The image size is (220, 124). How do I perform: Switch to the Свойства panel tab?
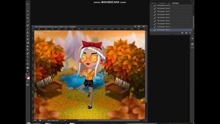click(154, 3)
